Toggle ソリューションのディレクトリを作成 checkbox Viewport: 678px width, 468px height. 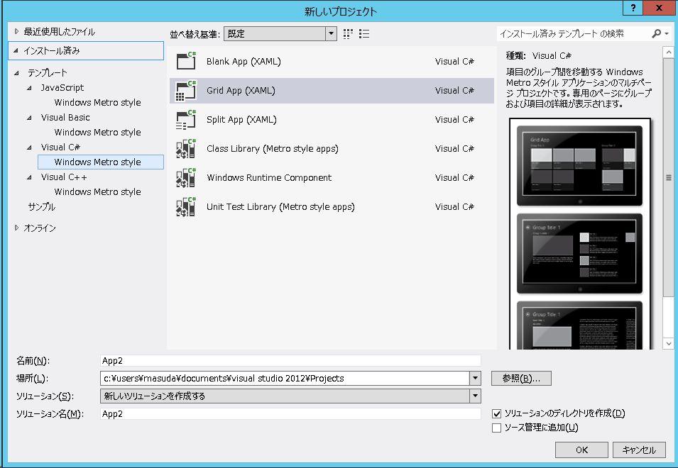(x=497, y=413)
